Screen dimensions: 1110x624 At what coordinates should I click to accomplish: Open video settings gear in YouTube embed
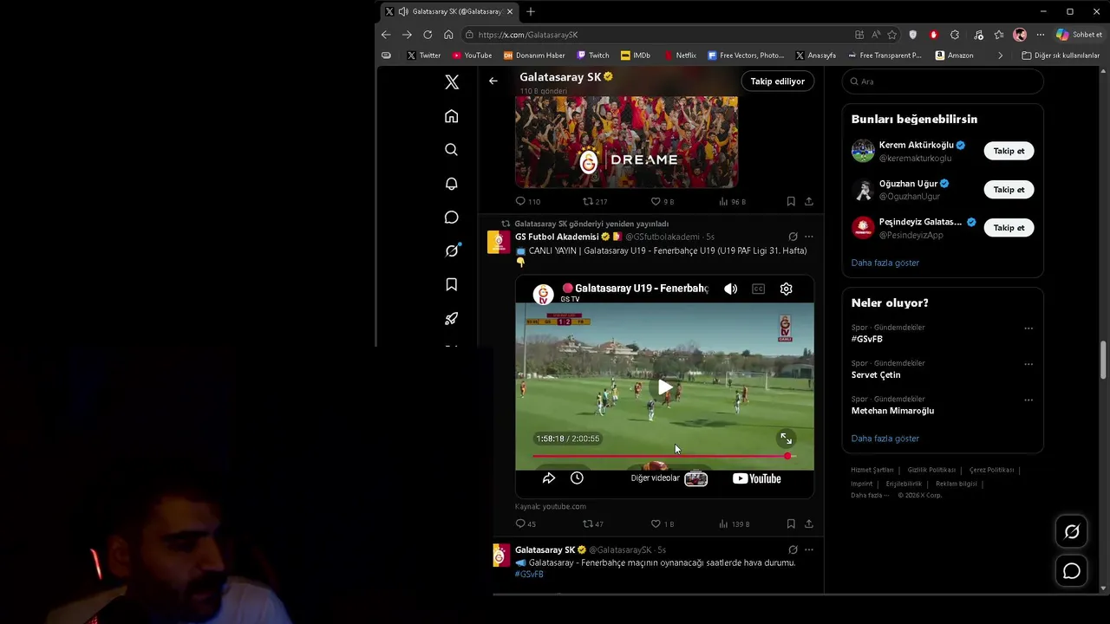pos(786,289)
